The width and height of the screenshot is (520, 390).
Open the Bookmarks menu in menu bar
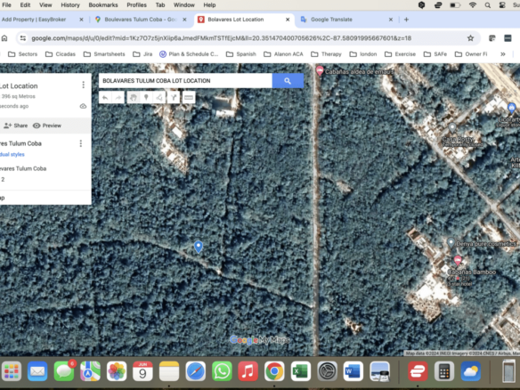tap(103, 5)
